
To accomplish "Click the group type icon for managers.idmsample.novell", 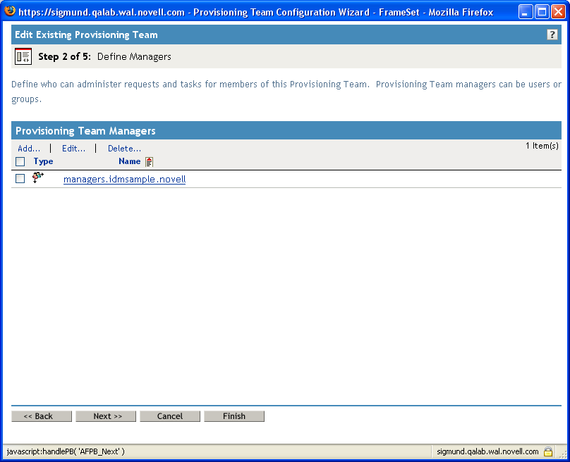I will [38, 178].
